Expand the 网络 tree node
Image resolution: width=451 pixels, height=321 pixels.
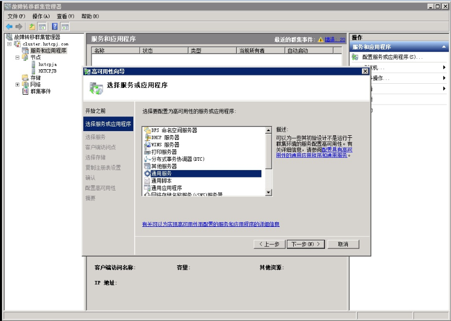pyautogui.click(x=17, y=84)
